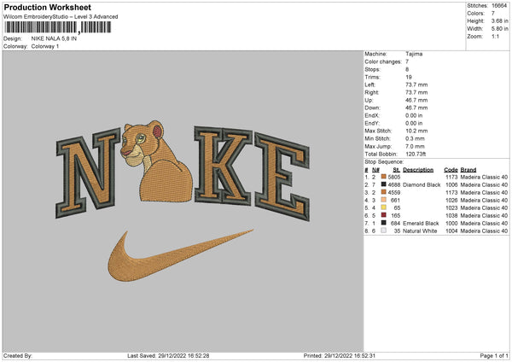Click "Madeira Classic 40" in the Natural White row
This screenshot has width=512, height=362.
click(484, 231)
